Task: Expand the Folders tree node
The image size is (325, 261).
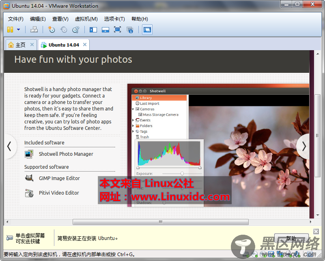Action: pyautogui.click(x=133, y=125)
